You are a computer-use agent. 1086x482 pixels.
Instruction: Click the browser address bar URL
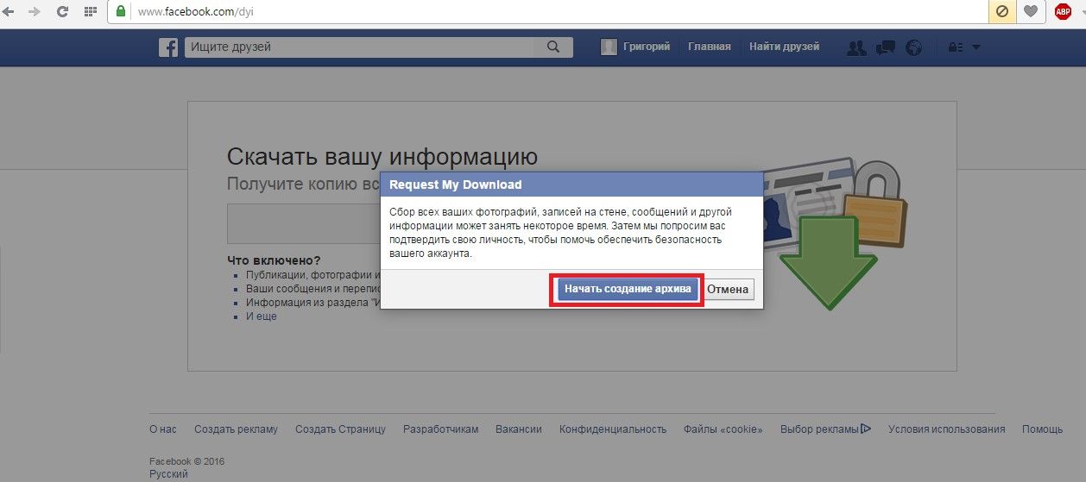click(196, 13)
